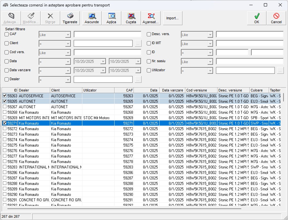The height and width of the screenshot is (220, 288).
Task: Open advanced filter with Avansat icon
Action: 151,16
